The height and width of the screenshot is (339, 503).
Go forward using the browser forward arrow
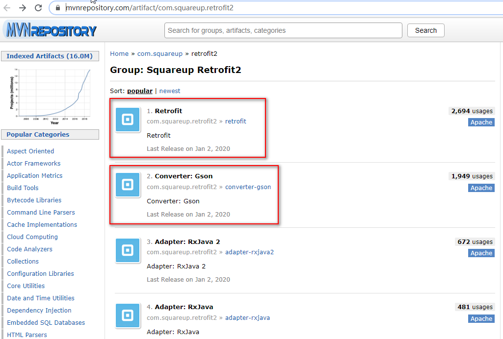click(x=23, y=8)
